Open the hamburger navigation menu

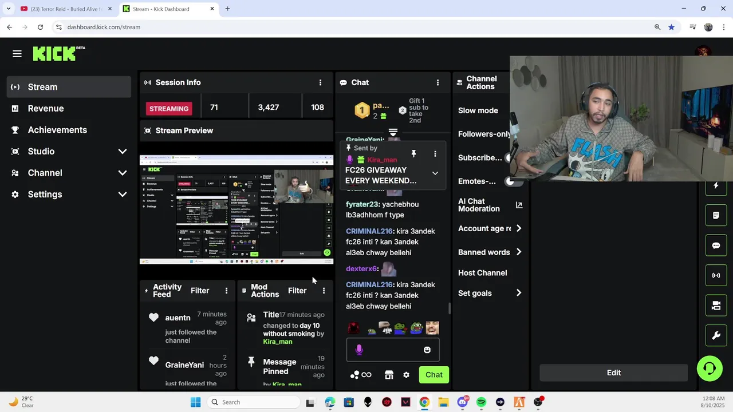click(17, 54)
